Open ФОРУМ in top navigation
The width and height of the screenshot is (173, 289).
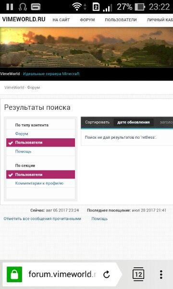click(x=87, y=20)
